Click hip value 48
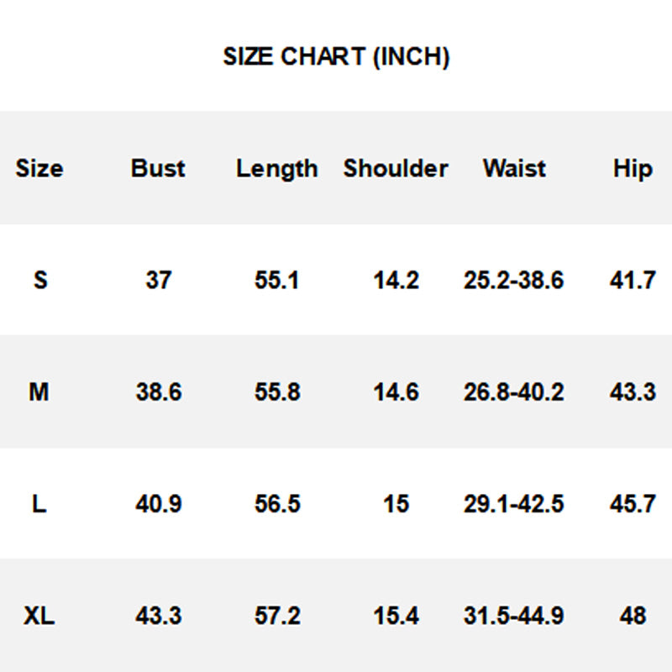 [x=633, y=616]
